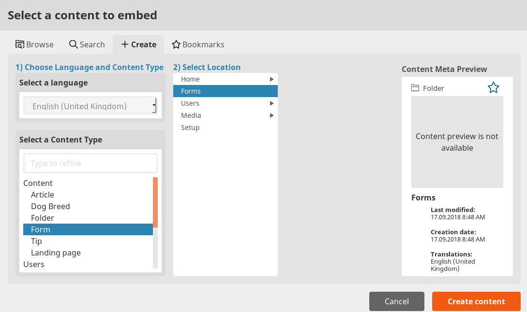
Task: Switch to the Search tab
Action: [x=87, y=44]
